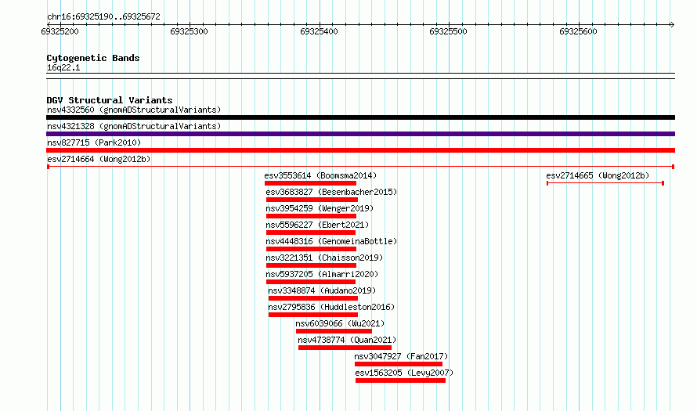
Task: Click the red bar under nsv3348874
Action: (313, 298)
